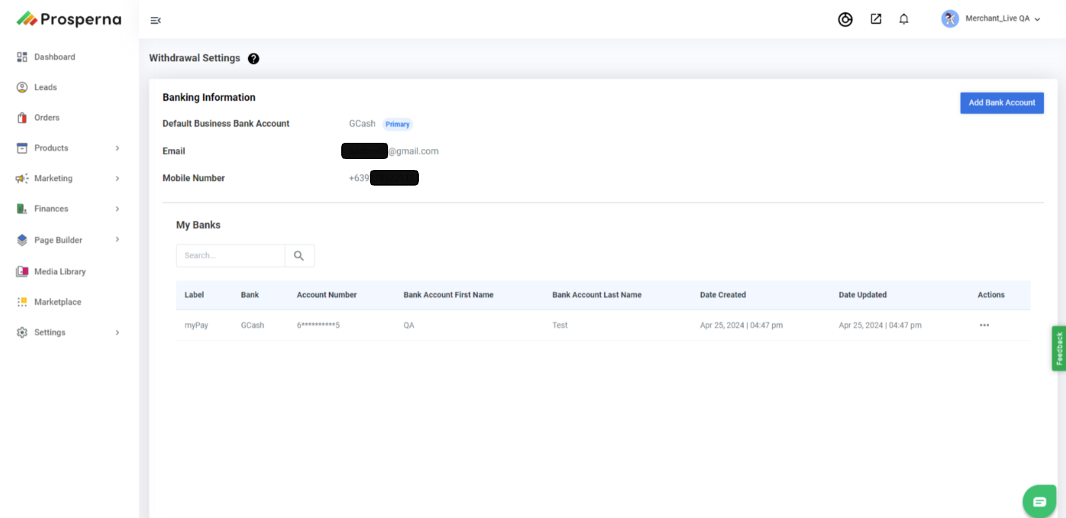Viewport: 1066px width, 518px height.
Task: Open the Merchant_Live QA account dropdown
Action: coord(992,19)
